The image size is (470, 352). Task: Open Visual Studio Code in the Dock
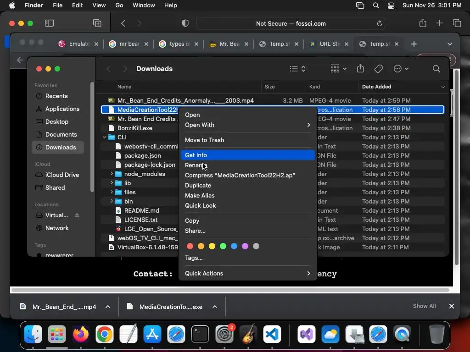tap(272, 334)
